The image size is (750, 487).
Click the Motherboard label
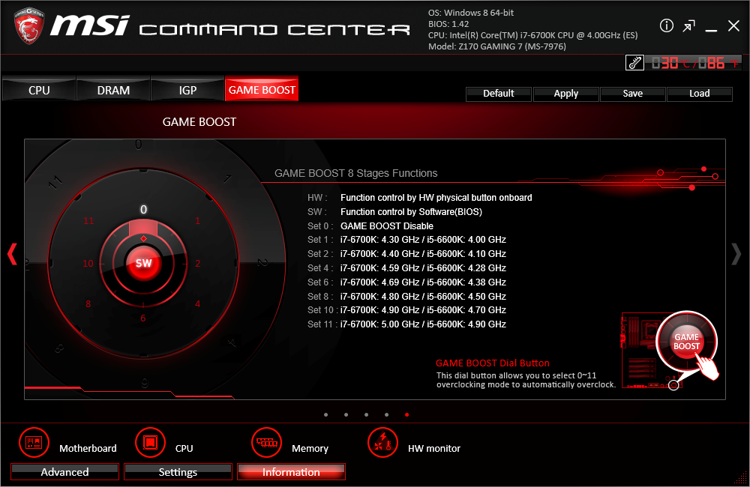click(88, 448)
